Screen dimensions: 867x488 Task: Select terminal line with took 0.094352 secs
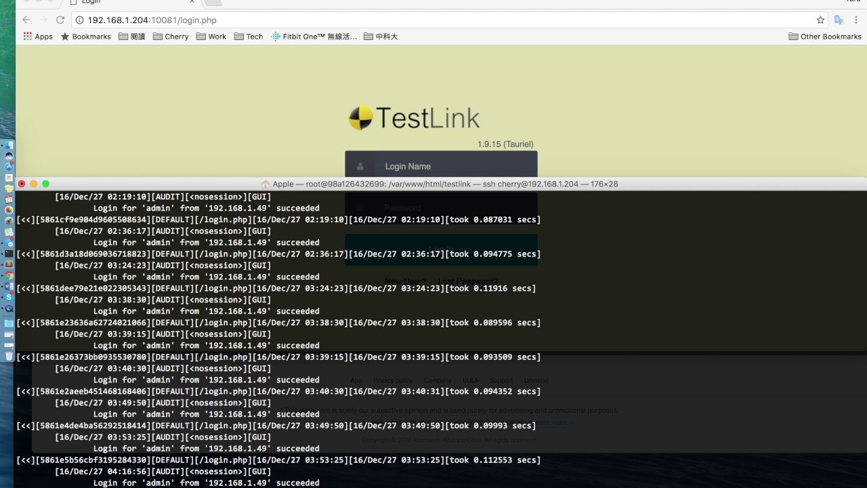(x=278, y=391)
